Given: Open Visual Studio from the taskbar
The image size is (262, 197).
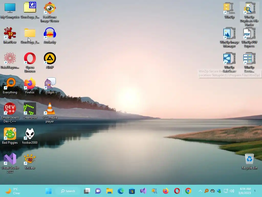Looking at the screenshot, I should coord(143,191).
